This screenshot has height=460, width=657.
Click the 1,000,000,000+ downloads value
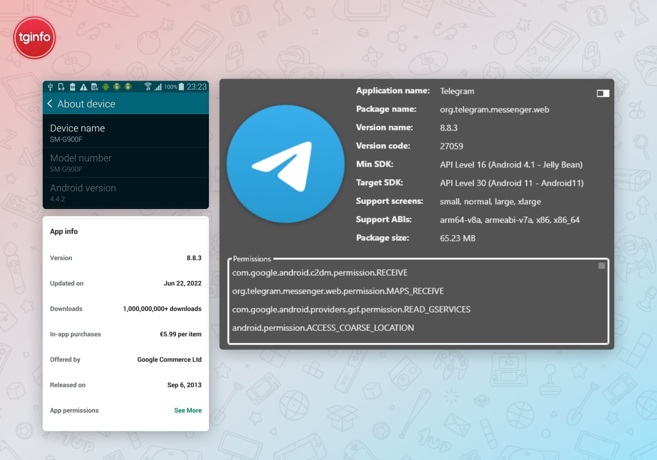tap(162, 309)
